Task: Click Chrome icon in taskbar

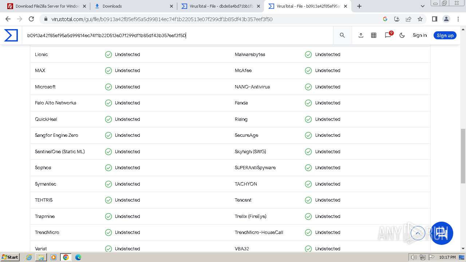Action: 66,257
